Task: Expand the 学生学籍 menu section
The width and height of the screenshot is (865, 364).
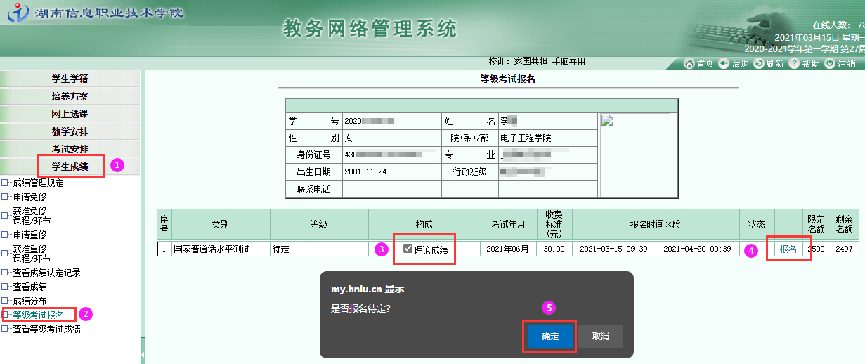Action: (x=70, y=79)
